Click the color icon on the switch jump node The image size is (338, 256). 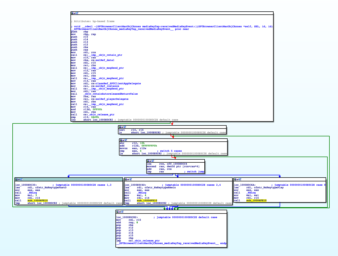pyautogui.click(x=148, y=161)
